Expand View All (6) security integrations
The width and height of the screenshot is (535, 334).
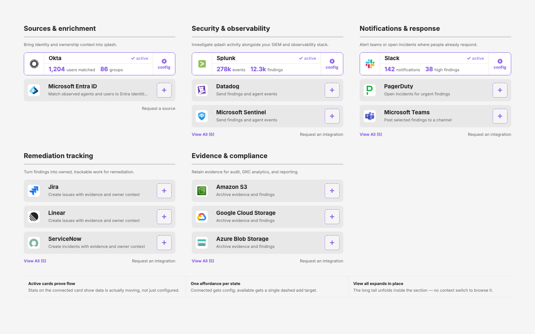pyautogui.click(x=203, y=134)
